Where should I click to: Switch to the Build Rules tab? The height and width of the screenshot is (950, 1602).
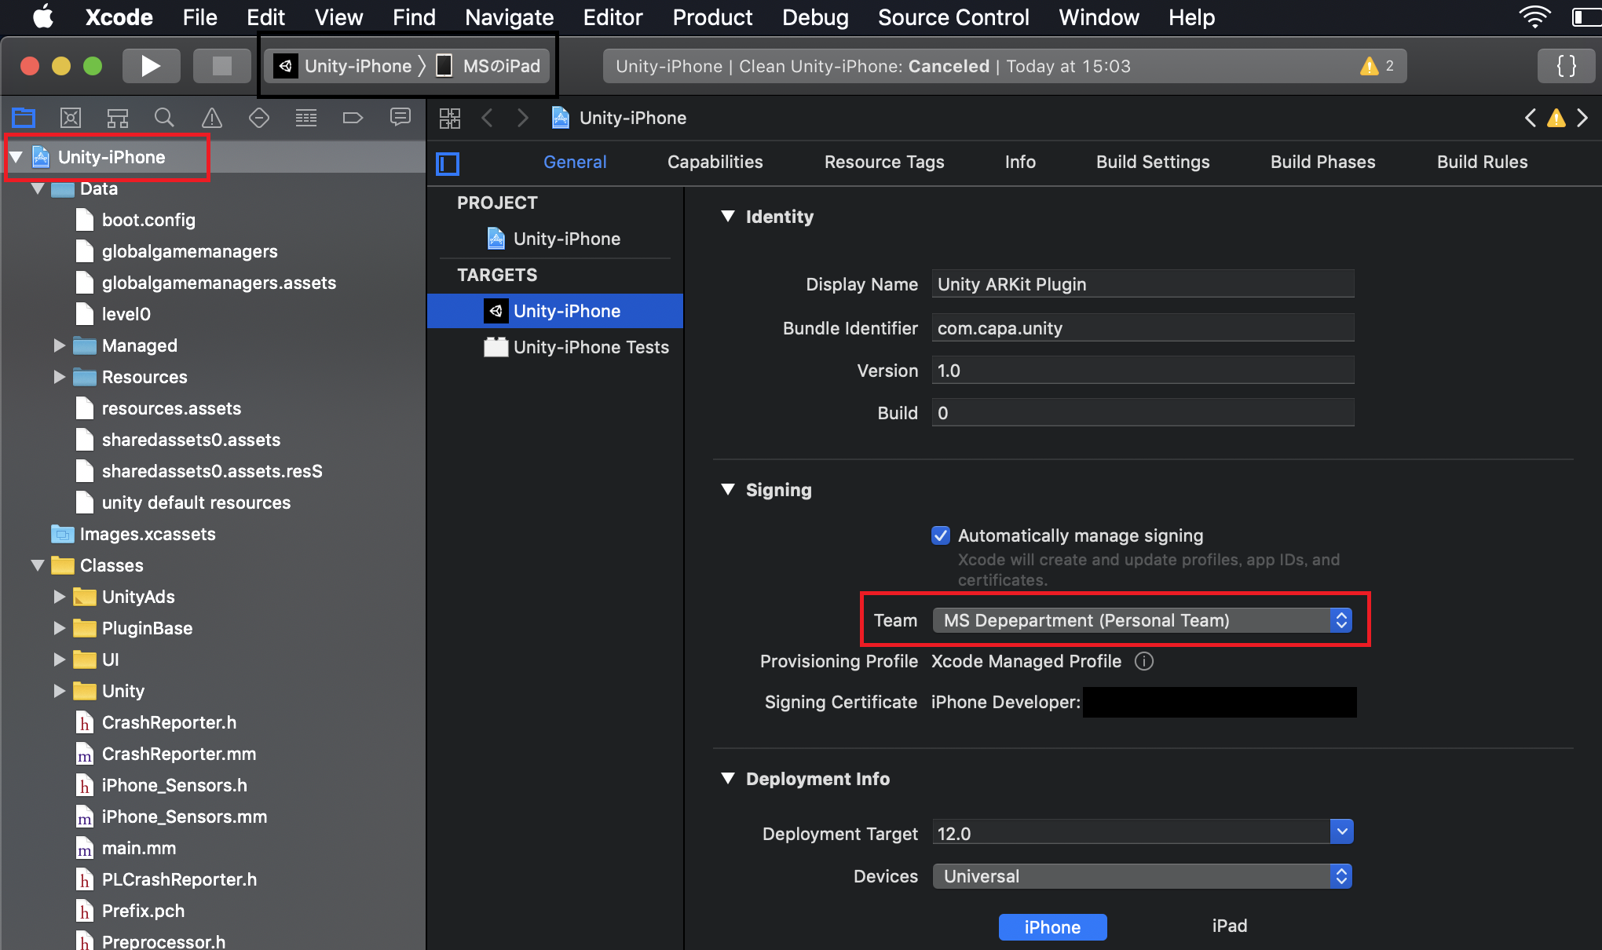[x=1483, y=162]
